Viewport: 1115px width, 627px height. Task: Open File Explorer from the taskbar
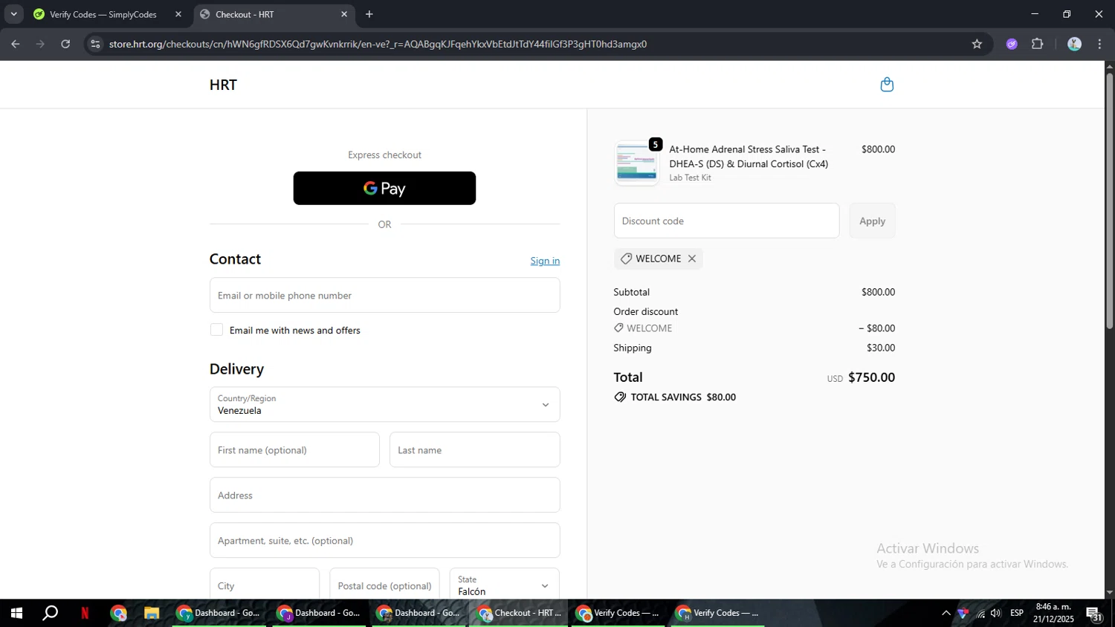point(152,613)
